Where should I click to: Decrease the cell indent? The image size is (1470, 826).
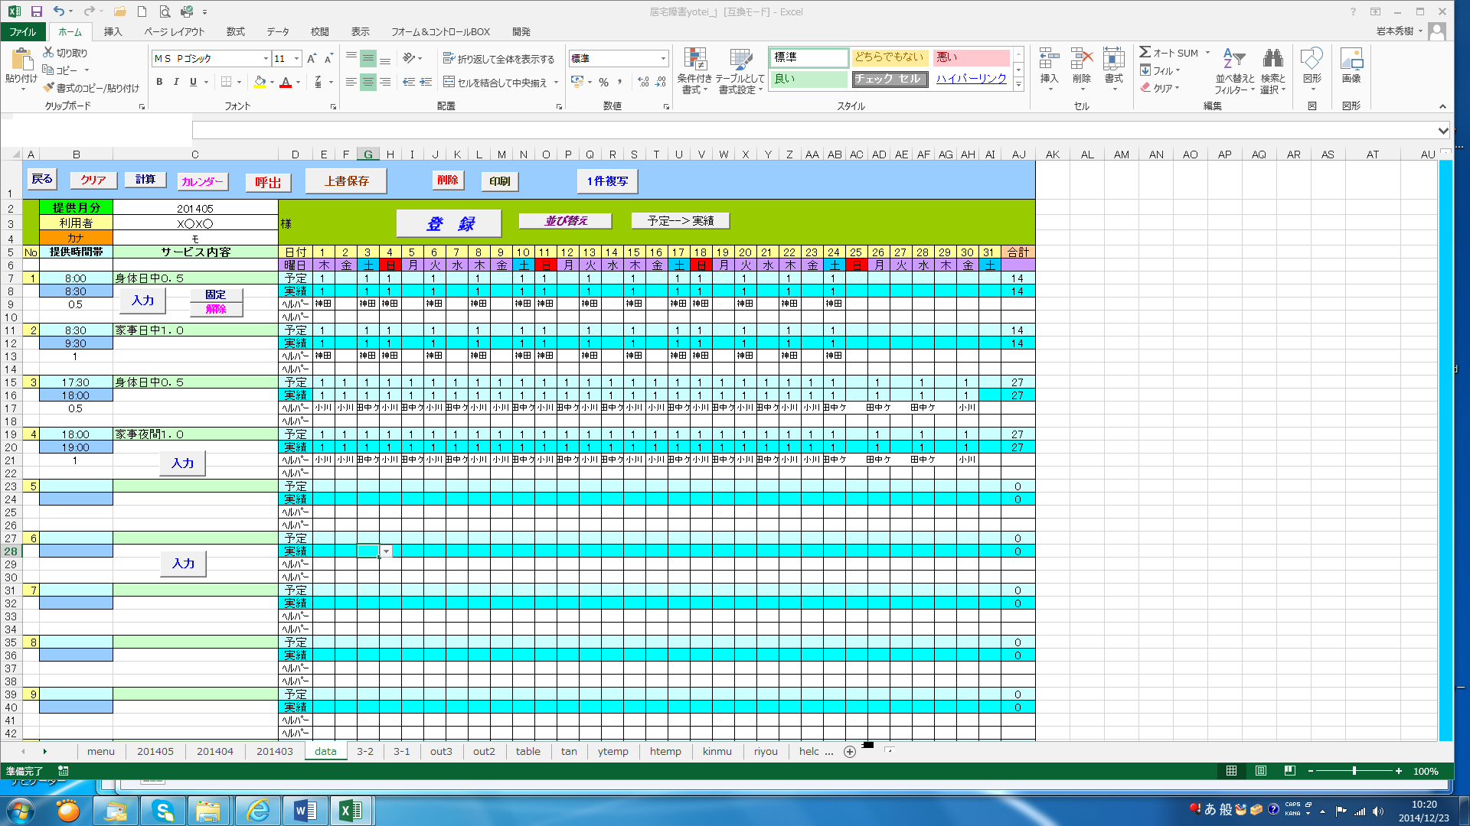tap(409, 82)
